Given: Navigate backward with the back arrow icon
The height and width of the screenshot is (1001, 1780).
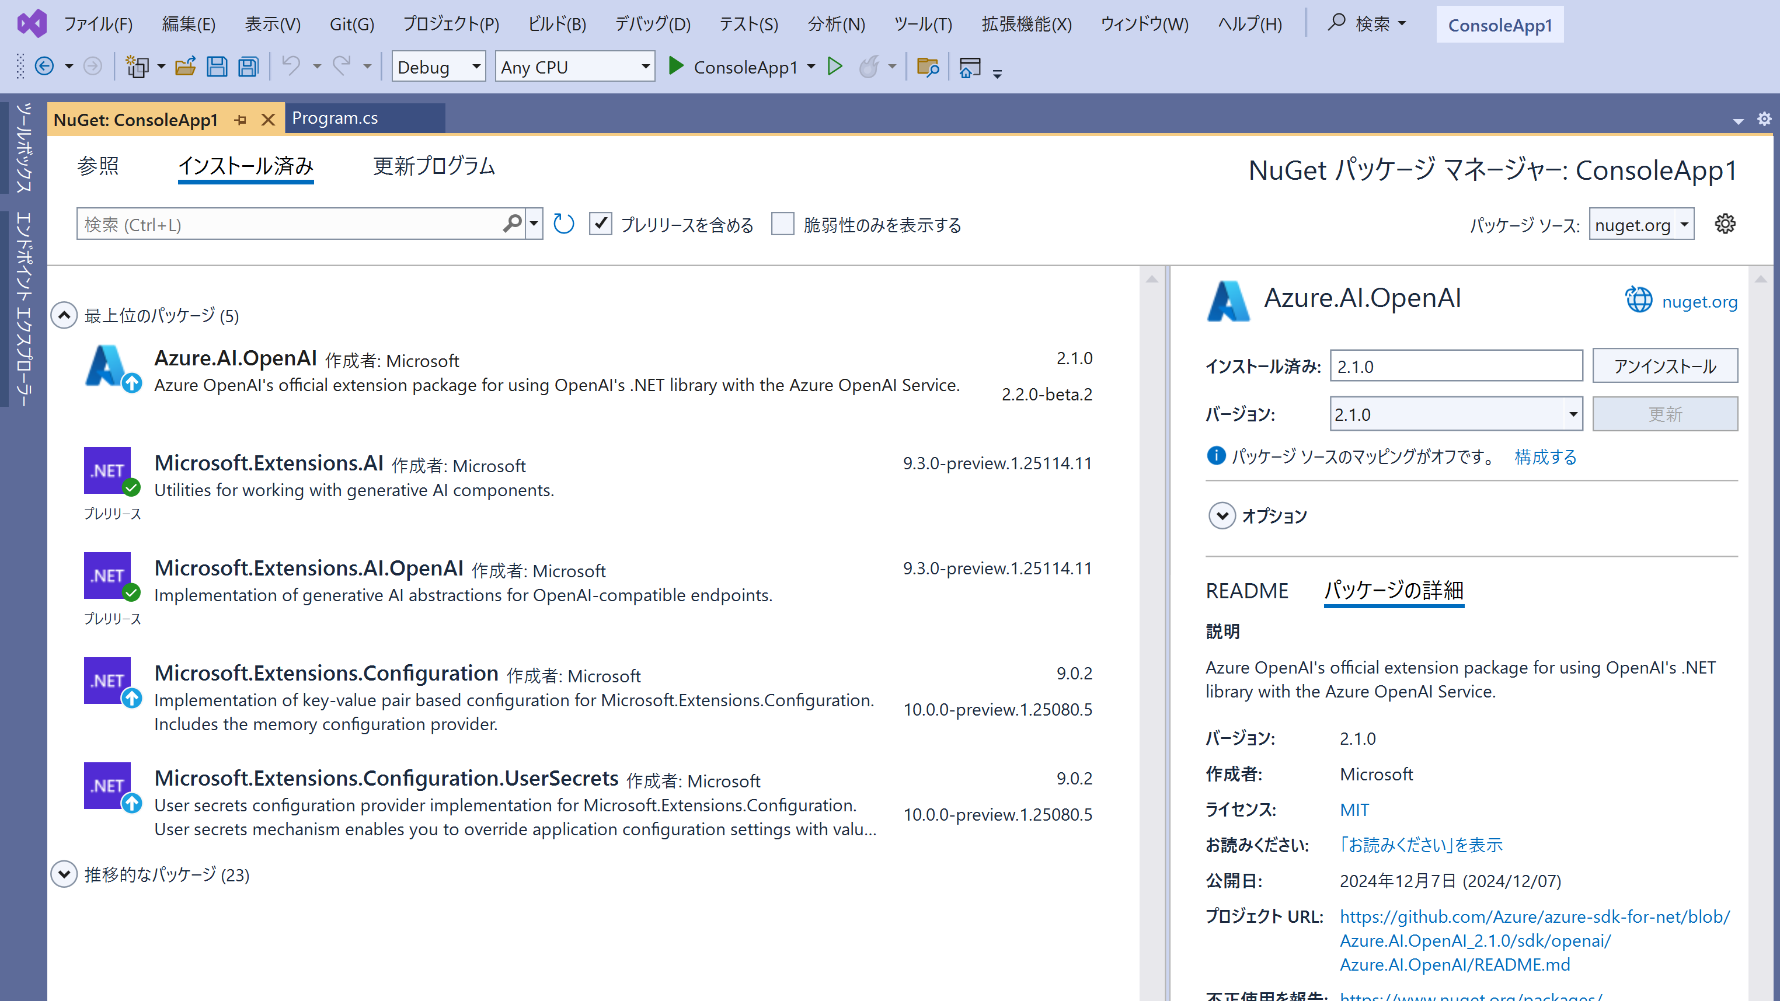Looking at the screenshot, I should click(45, 67).
